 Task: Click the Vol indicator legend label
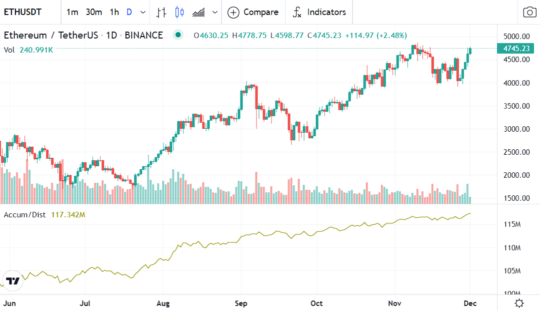pos(9,50)
